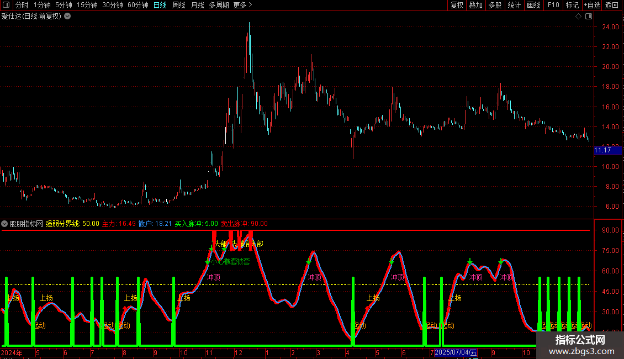Click the 11.17 current price tag
The width and height of the screenshot is (624, 359).
607,150
